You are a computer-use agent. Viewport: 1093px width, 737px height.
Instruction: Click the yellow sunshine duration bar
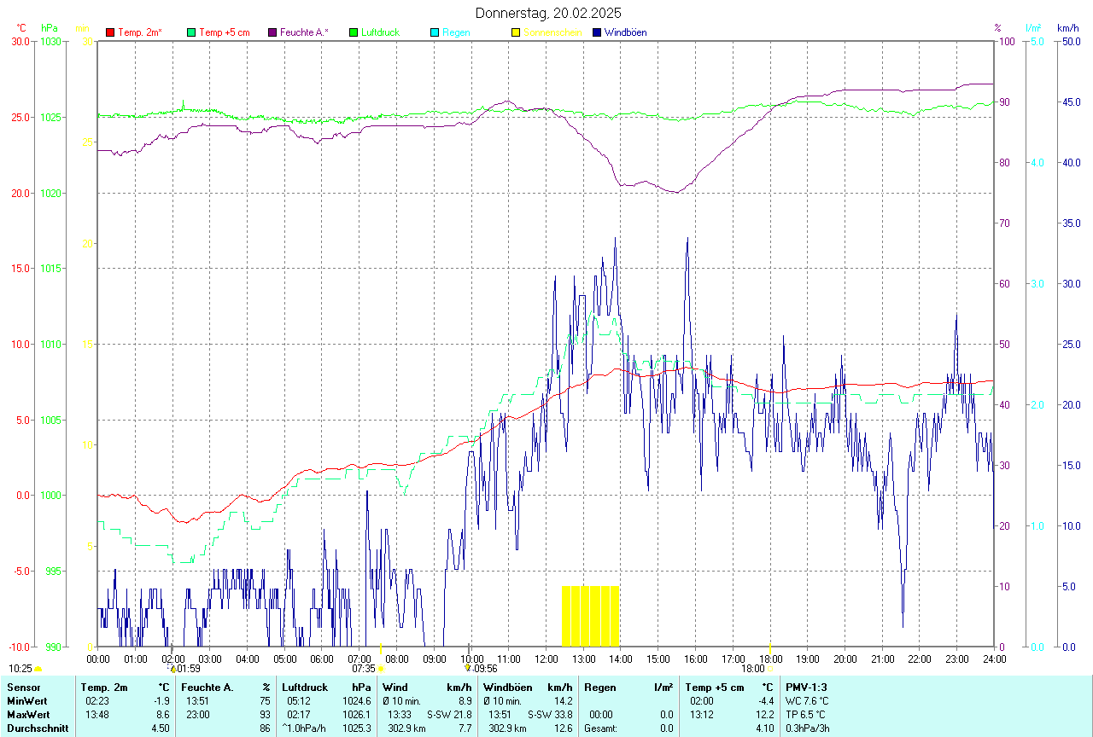pyautogui.click(x=590, y=616)
